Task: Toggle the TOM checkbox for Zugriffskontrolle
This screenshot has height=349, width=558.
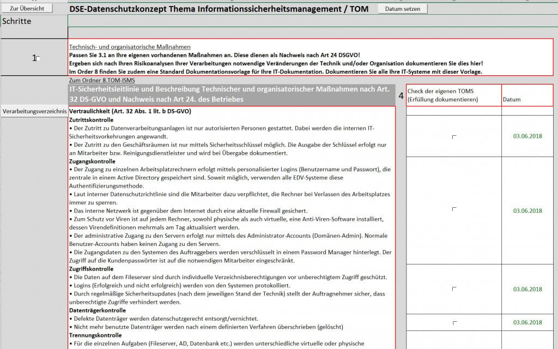Action: 454,288
